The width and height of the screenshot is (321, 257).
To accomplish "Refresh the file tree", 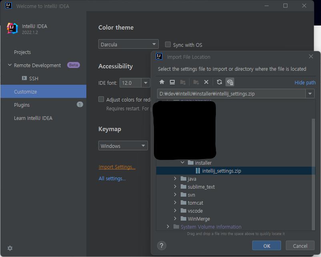I will click(219, 82).
